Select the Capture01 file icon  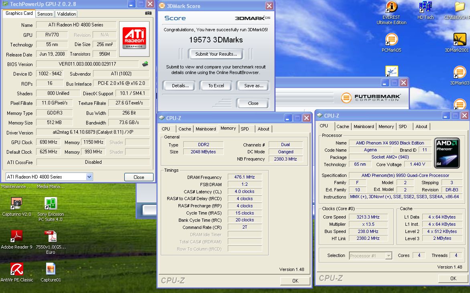tap(51, 269)
